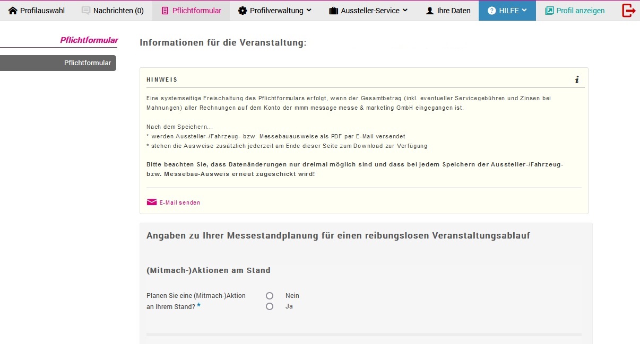Click the info icon in the HINWEIS box
Viewport: 640px width, 344px height.
click(x=577, y=80)
